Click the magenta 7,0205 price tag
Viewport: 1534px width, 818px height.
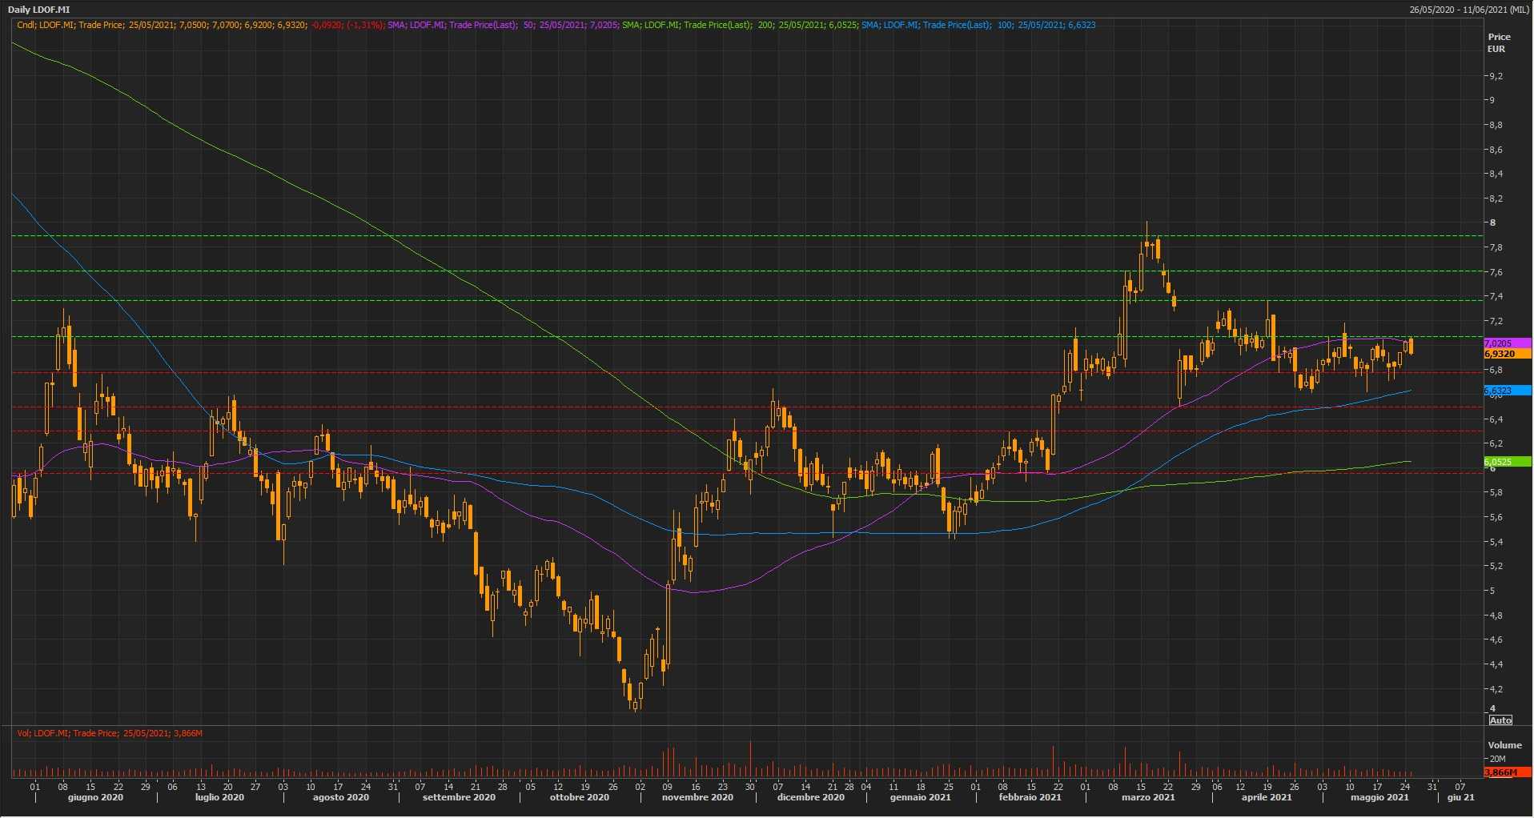(x=1506, y=343)
